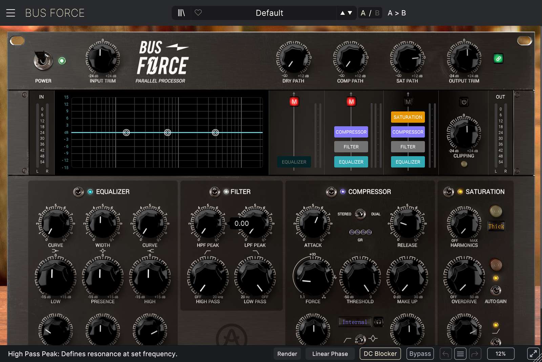This screenshot has width=542, height=362.
Task: Click the undo arrow in bottom bar
Action: pyautogui.click(x=445, y=354)
